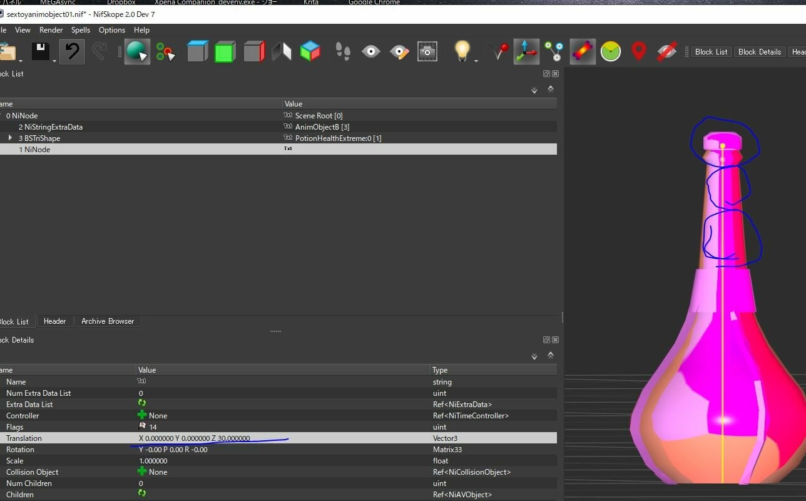Open the Options menu
This screenshot has height=501, width=806.
[112, 30]
